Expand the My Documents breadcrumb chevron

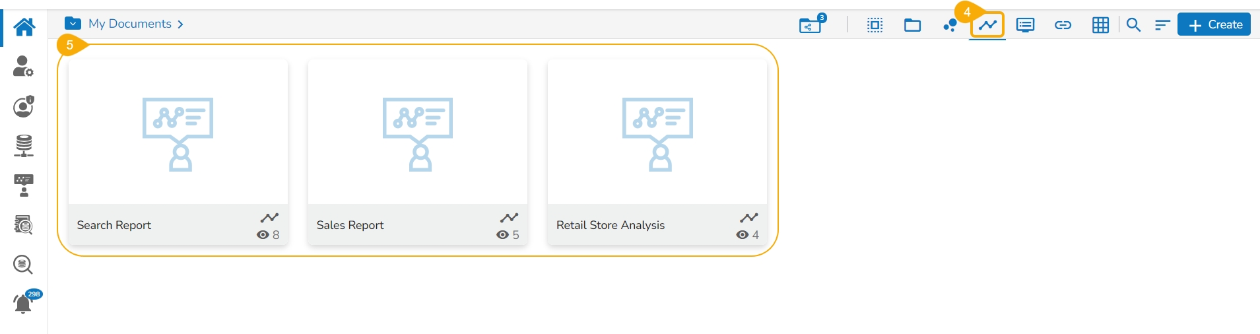click(180, 24)
